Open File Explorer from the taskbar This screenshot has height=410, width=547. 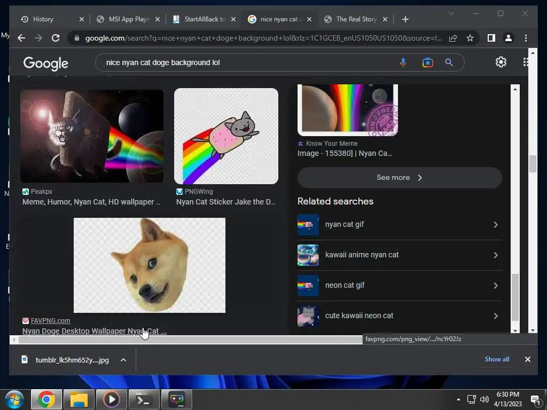pos(79,399)
